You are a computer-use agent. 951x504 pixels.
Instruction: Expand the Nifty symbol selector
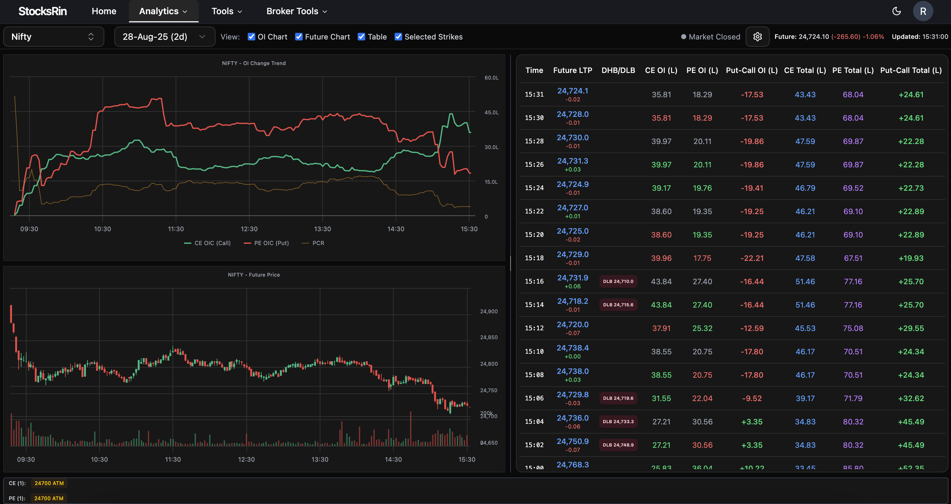53,37
